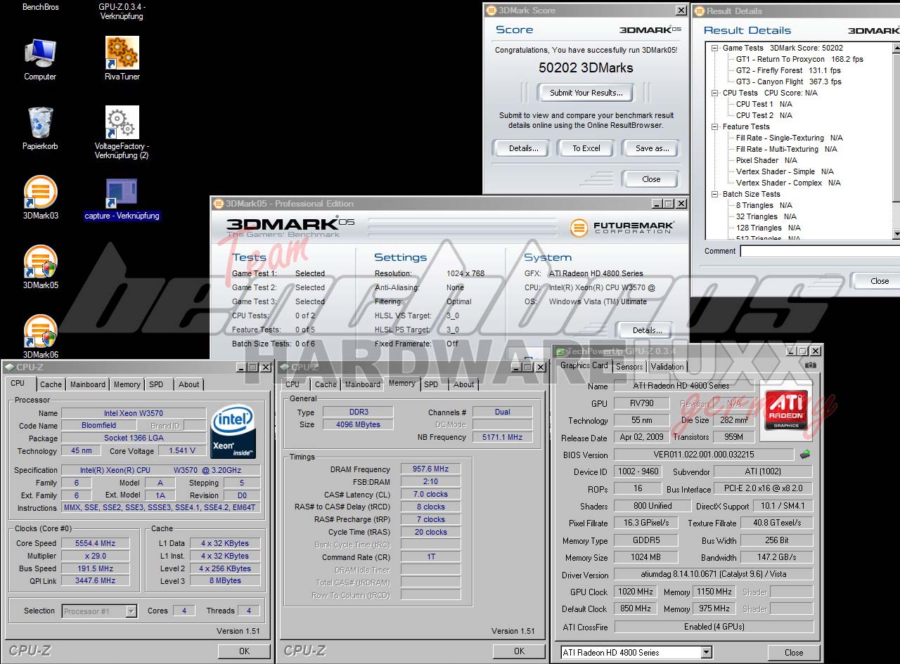Select the BenchBros desktop item
Screen dimensions: 900x664
41,7
